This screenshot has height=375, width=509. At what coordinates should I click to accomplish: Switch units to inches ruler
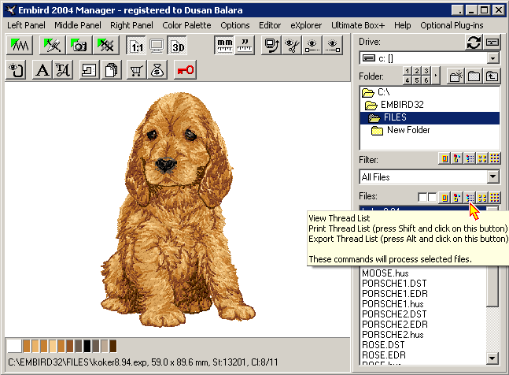click(245, 45)
